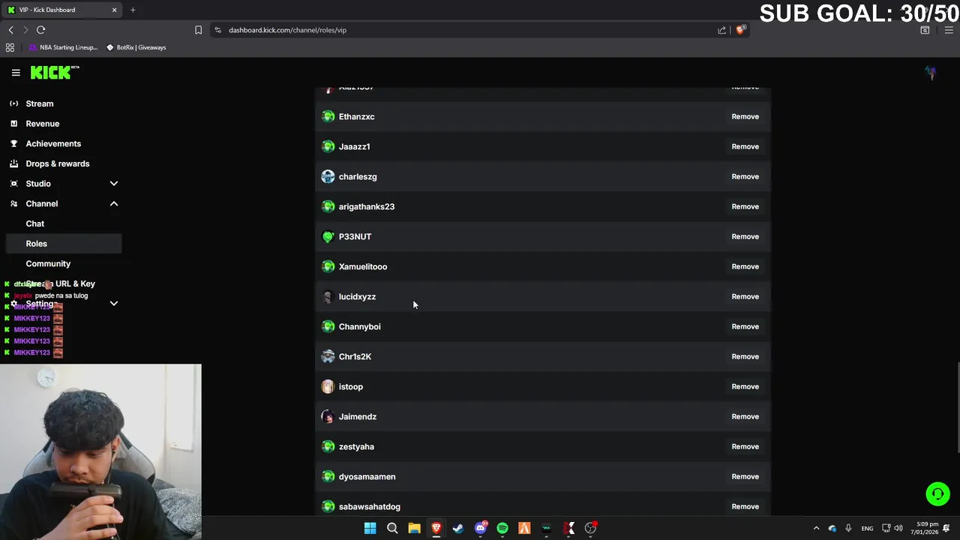Click the username charleszg
Viewport: 960px width, 540px height.
point(358,176)
